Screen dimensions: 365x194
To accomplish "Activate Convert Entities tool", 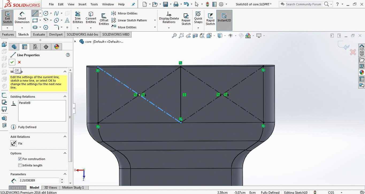I will point(91,18).
